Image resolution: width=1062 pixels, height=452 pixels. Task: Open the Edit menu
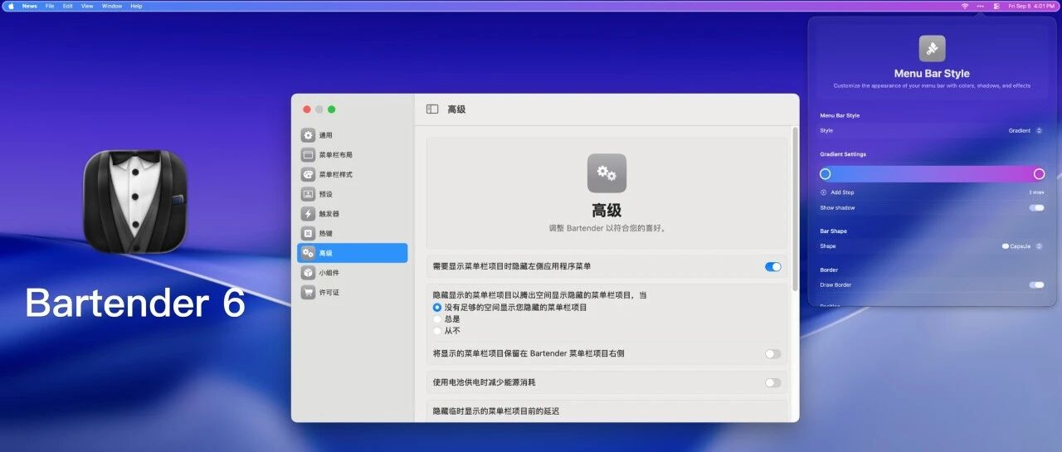(x=67, y=6)
